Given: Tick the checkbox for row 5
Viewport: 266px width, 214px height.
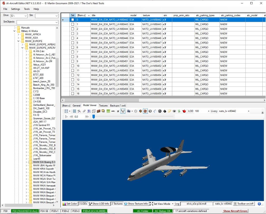Looking at the screenshot, I should [73, 43].
